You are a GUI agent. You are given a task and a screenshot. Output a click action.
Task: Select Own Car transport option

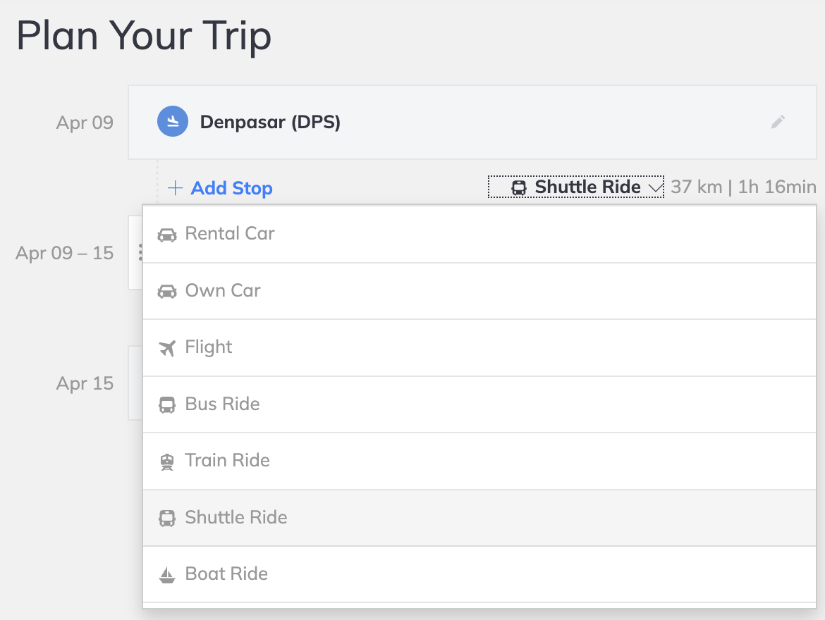coord(479,292)
